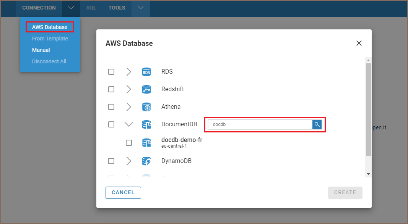Click the RDS database icon
The width and height of the screenshot is (408, 224).
(x=146, y=72)
